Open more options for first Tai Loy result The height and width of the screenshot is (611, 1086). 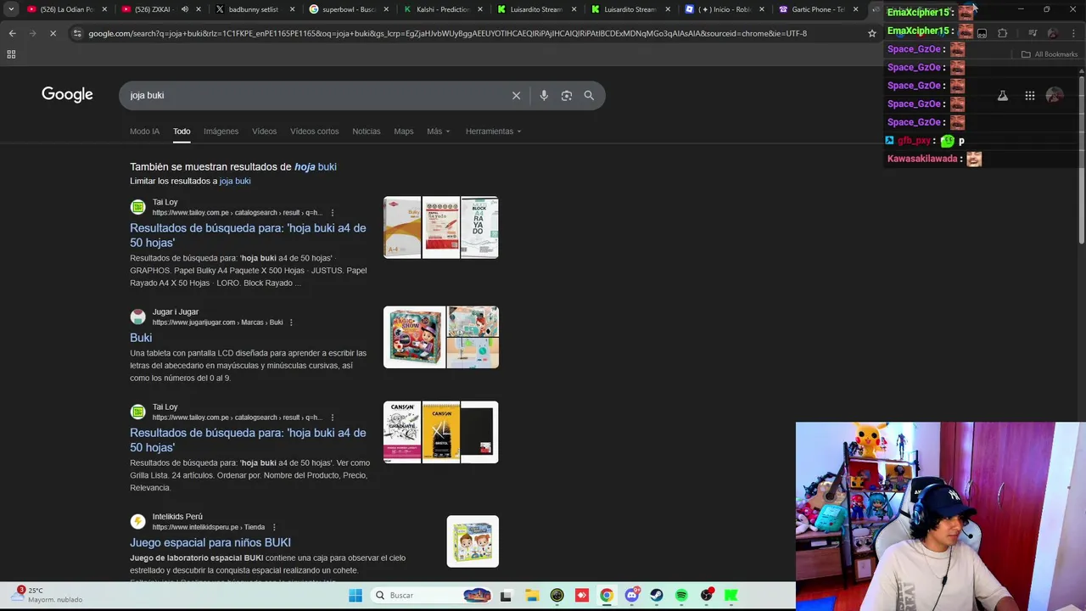tap(332, 213)
